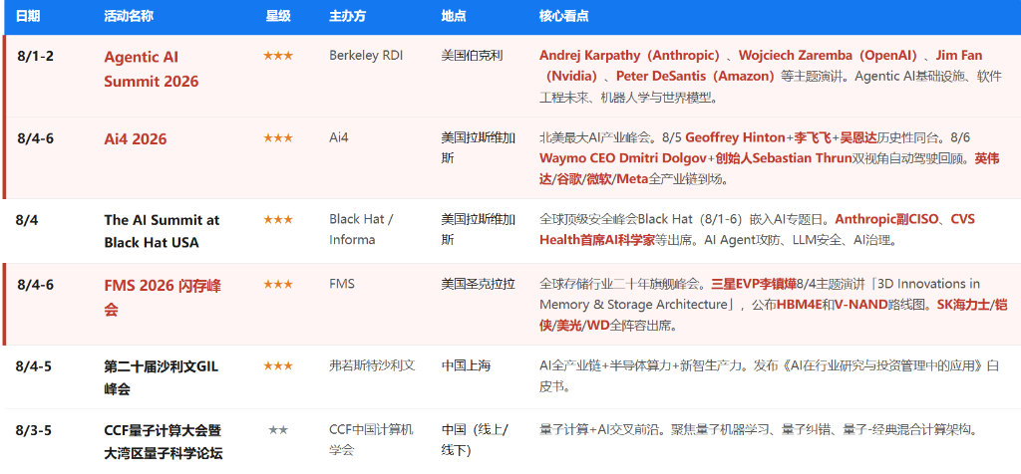This screenshot has height=474, width=1021.
Task: Open the Ai4 2026 event name
Action: tap(136, 139)
